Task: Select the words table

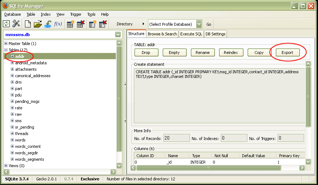Action: click(20, 140)
